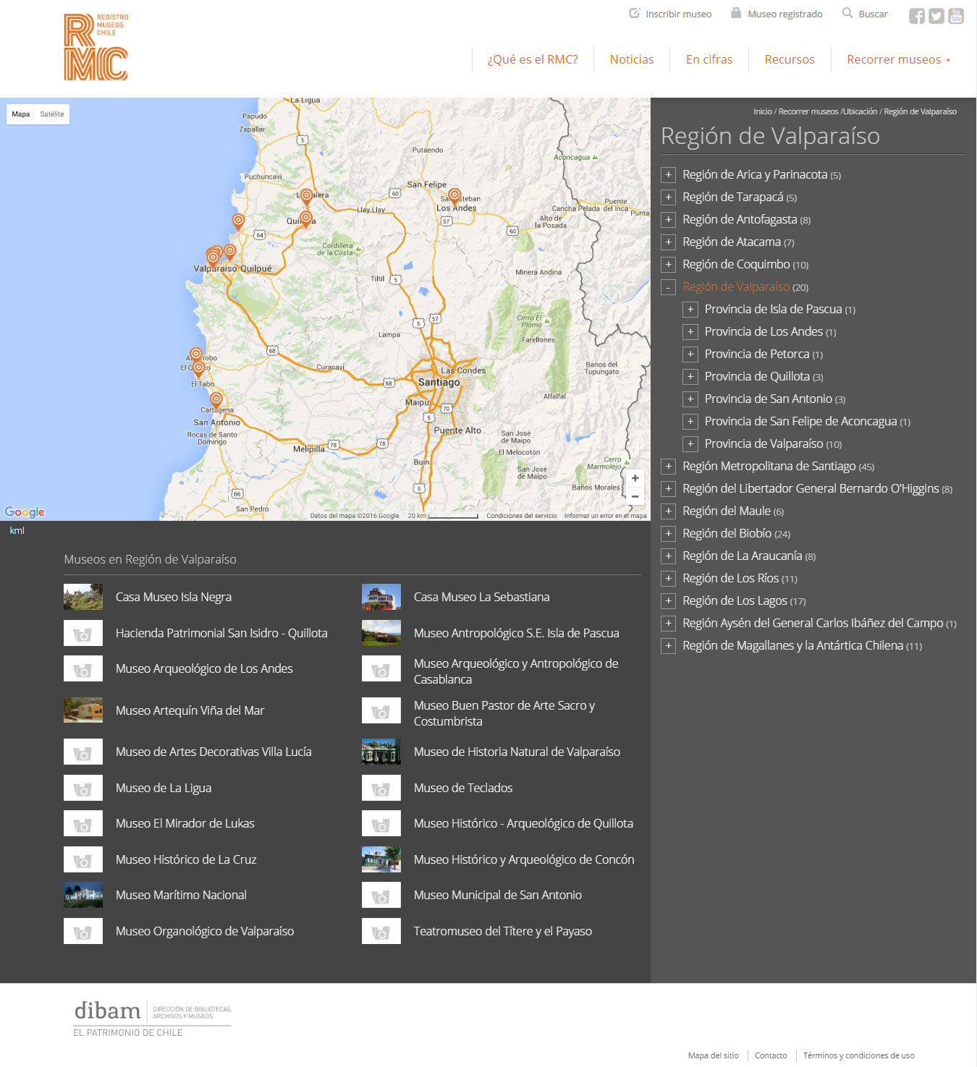Click the map marker near Los Andes
The image size is (977, 1067).
click(x=454, y=195)
